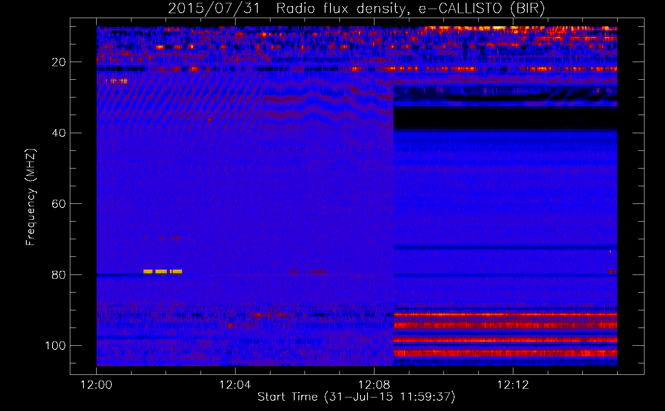Screen dimensions: 665x411
Task: Click the plot title '2015/07/31 Radio flux density, e-CALLISTO (BIR)'
Action: pos(356,8)
